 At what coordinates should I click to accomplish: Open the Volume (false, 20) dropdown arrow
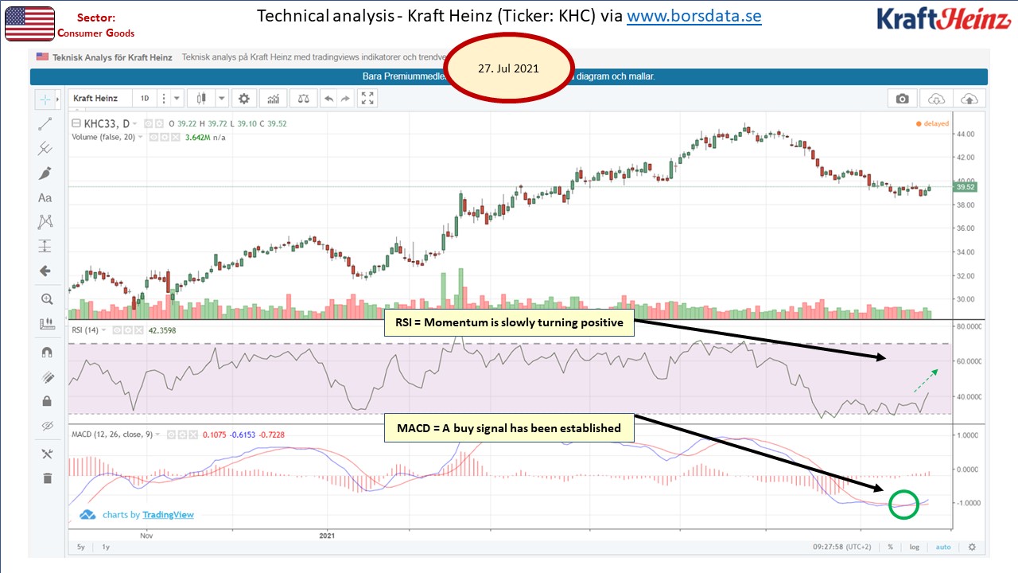(140, 137)
